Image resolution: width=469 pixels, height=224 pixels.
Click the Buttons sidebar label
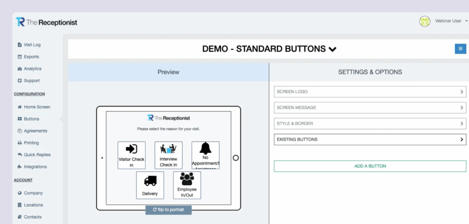pyautogui.click(x=32, y=119)
